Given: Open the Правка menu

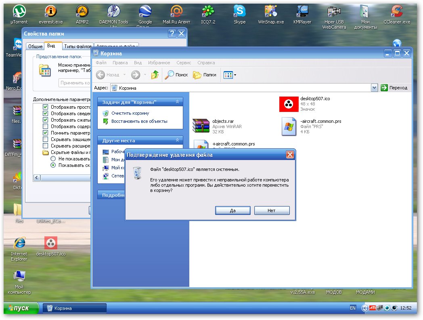Looking at the screenshot, I should pyautogui.click(x=120, y=63).
